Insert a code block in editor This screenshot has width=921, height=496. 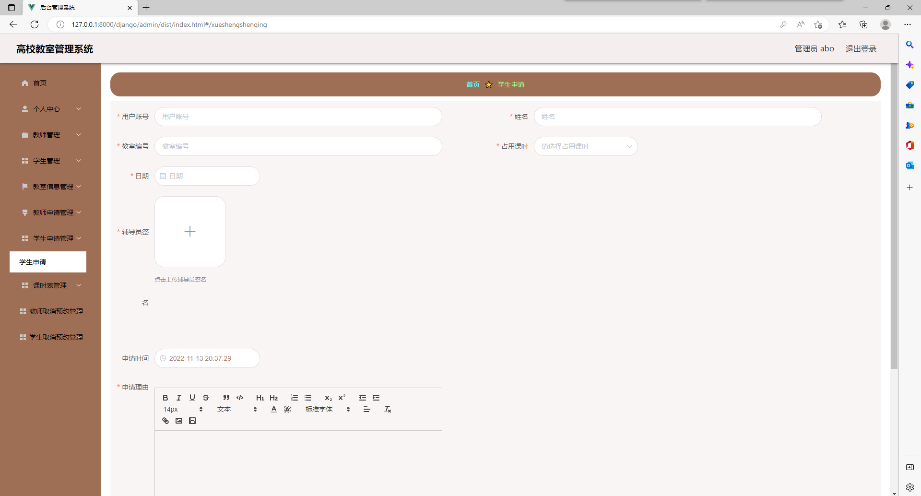click(240, 398)
